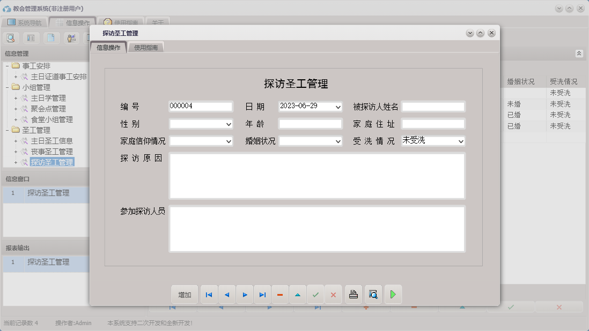Screen dimensions: 589x331
Task: Cancel changes with the red X icon
Action: pos(333,294)
